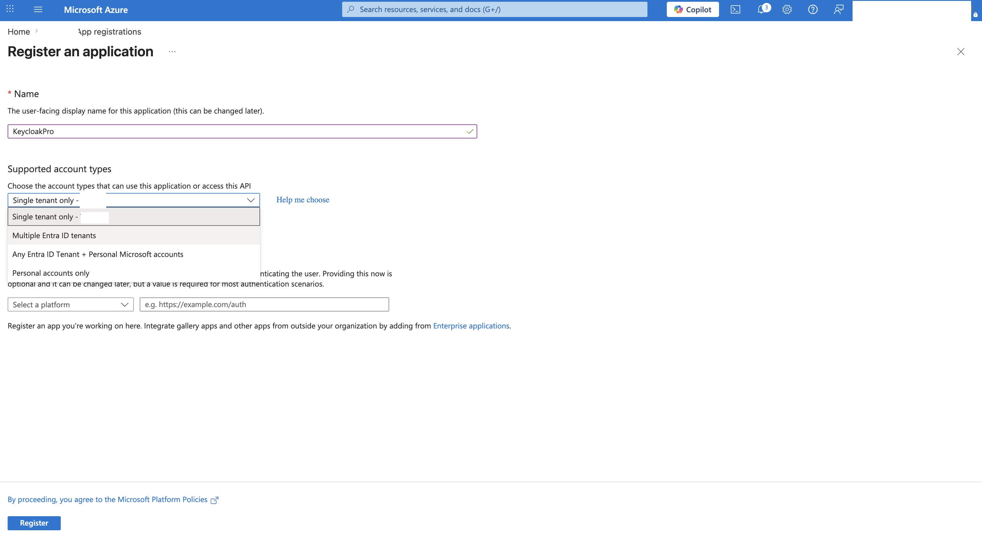Open the portal hamburger menu
The width and height of the screenshot is (982, 542).
click(x=38, y=9)
